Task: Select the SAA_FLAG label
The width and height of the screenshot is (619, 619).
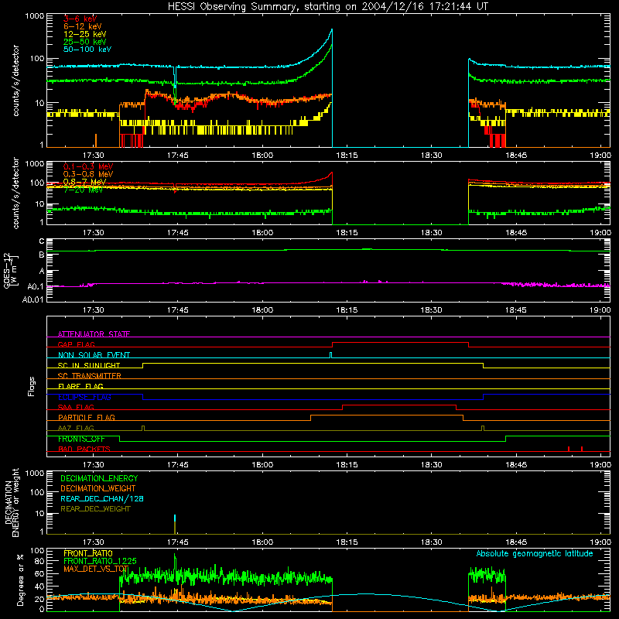Action: [x=76, y=407]
